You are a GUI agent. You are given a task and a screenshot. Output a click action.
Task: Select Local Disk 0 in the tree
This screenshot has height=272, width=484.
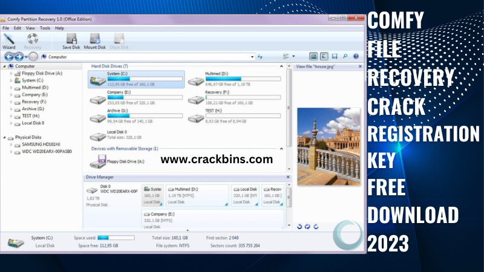tap(33, 123)
